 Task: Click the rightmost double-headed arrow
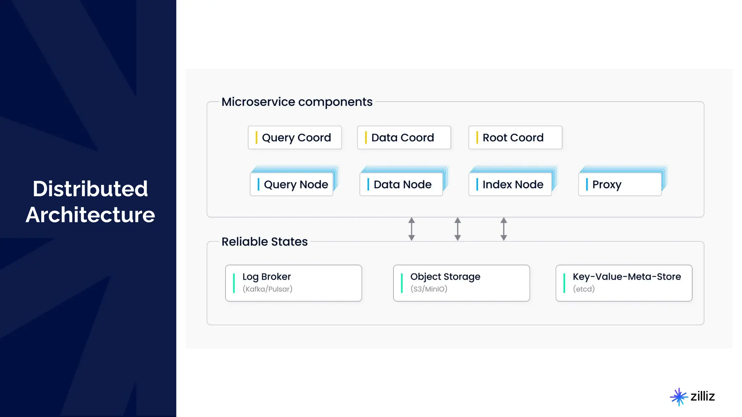pos(504,229)
